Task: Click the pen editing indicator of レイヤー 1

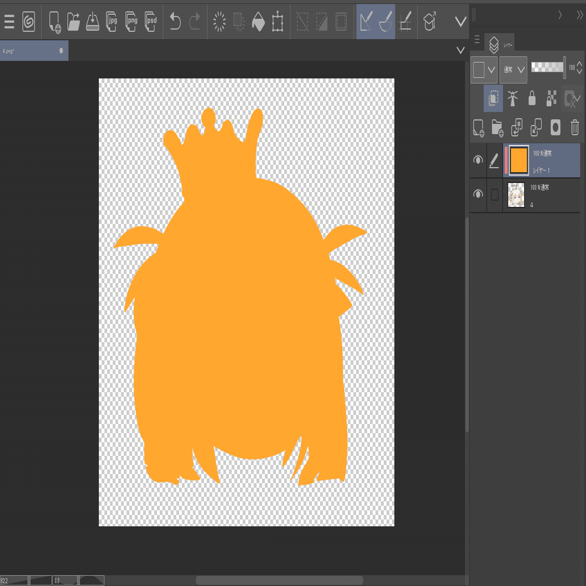Action: point(494,161)
